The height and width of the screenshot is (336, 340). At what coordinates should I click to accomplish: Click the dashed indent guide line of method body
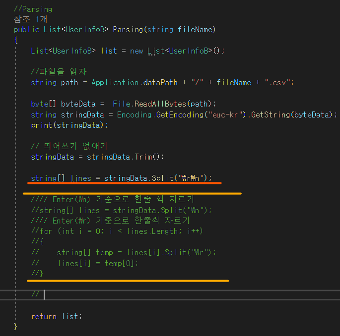[x=15, y=183]
